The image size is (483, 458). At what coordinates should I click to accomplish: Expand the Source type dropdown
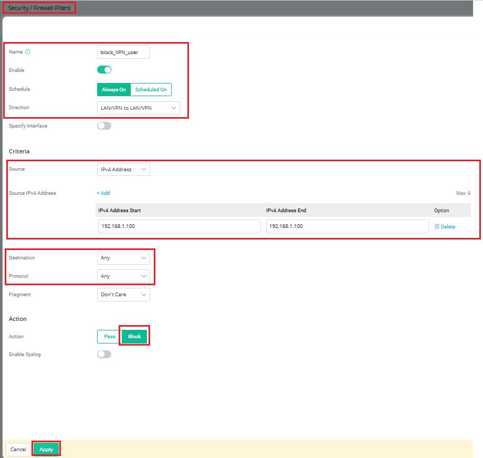(123, 169)
